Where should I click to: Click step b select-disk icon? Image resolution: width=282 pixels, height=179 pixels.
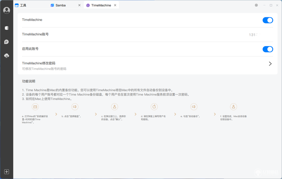click(x=75, y=107)
